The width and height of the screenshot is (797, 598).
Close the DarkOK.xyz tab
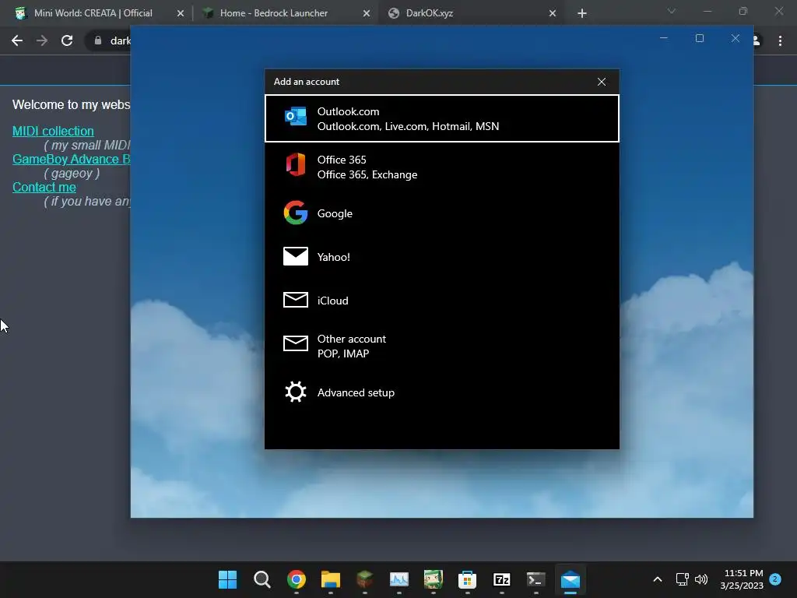553,13
